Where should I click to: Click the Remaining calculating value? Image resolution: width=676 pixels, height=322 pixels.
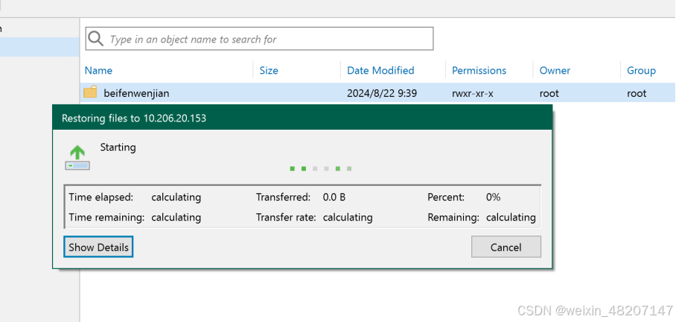(x=511, y=217)
